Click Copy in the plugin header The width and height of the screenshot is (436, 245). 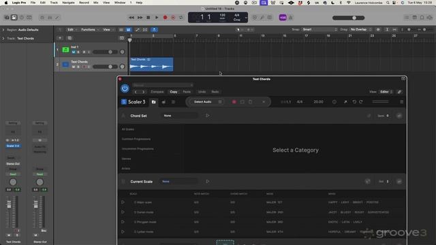click(x=174, y=92)
